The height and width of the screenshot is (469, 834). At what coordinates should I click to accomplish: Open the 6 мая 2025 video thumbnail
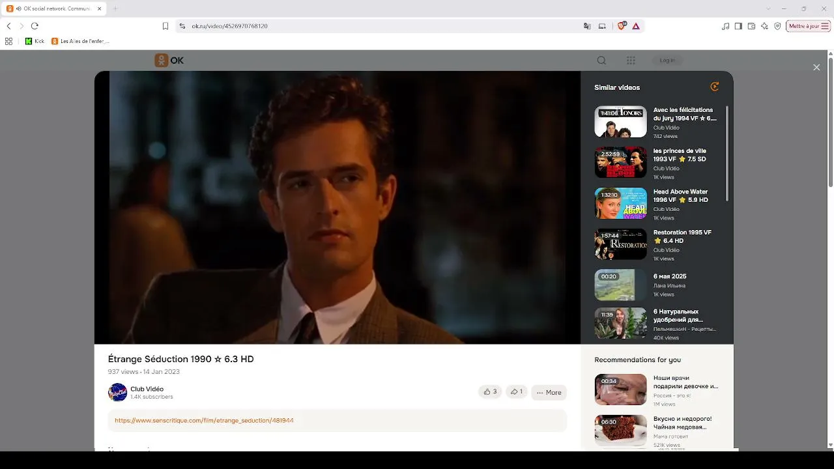[x=620, y=285]
